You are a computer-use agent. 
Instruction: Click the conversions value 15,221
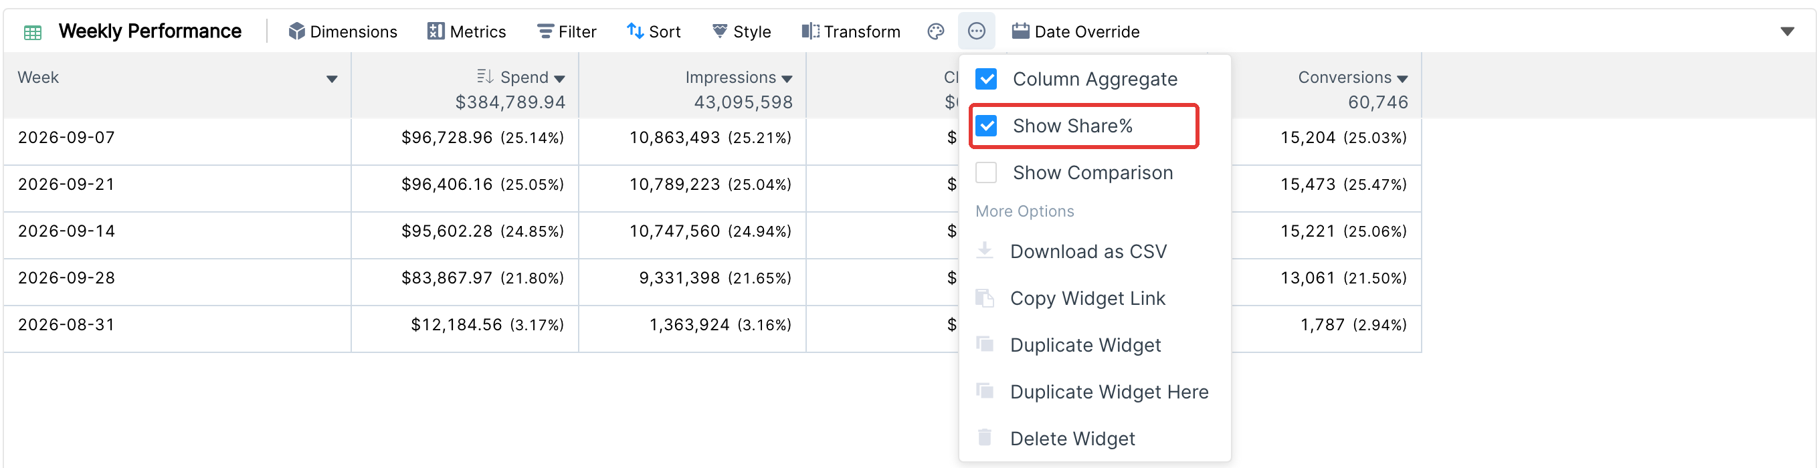(x=1308, y=231)
